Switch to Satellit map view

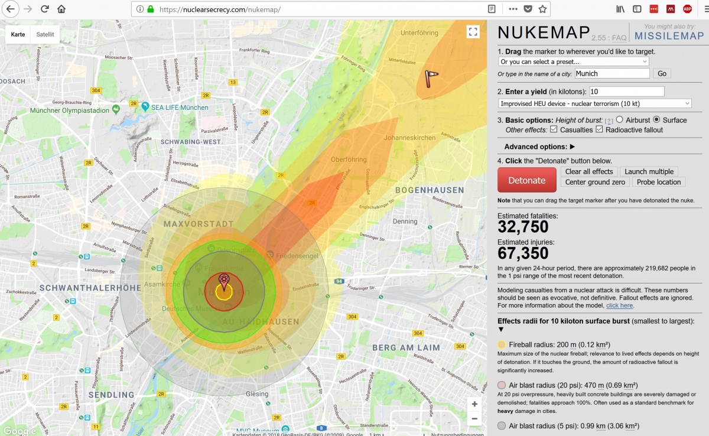coord(45,34)
